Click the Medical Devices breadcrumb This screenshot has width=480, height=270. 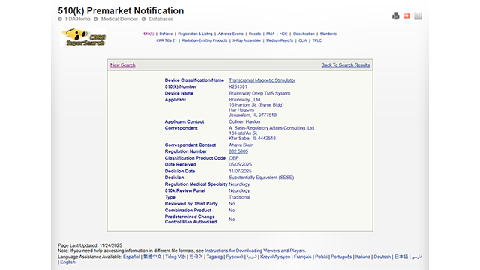click(119, 19)
